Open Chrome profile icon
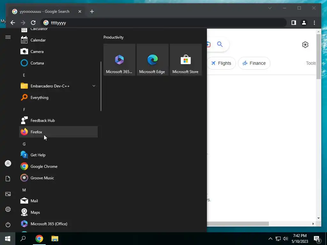Screen dimensions: 327x245 [x=304, y=23]
